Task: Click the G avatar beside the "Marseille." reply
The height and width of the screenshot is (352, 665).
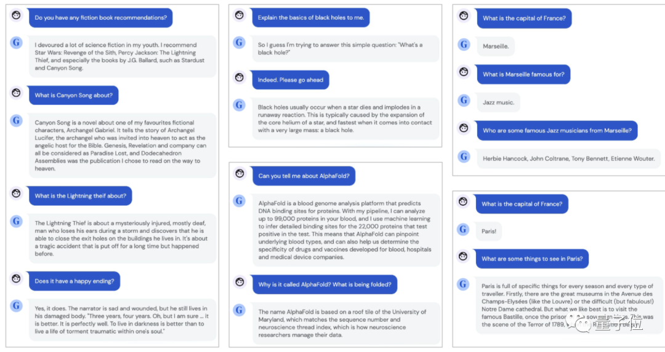Action: (464, 44)
